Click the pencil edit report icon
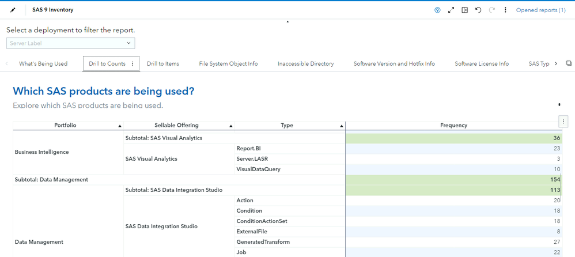 (x=13, y=10)
